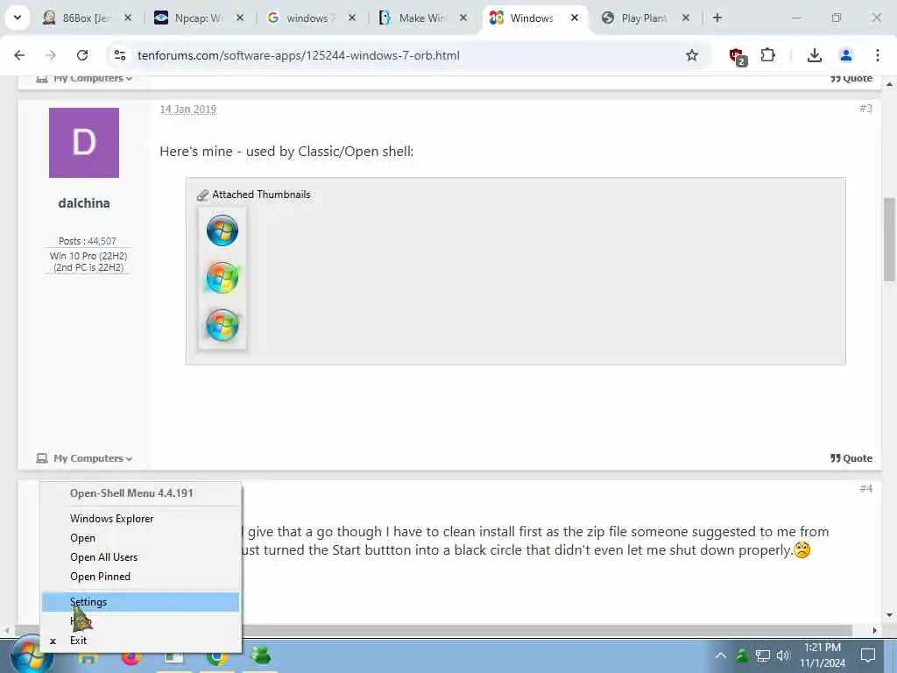897x673 pixels.
Task: Quote post number 3
Action: (x=851, y=458)
